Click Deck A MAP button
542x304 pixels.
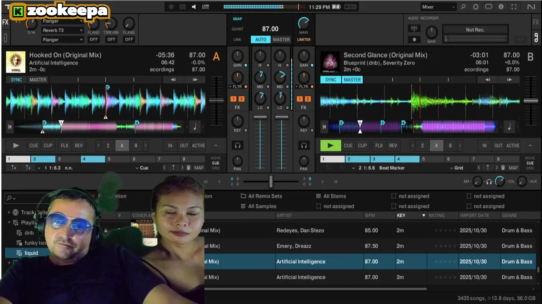[199, 168]
